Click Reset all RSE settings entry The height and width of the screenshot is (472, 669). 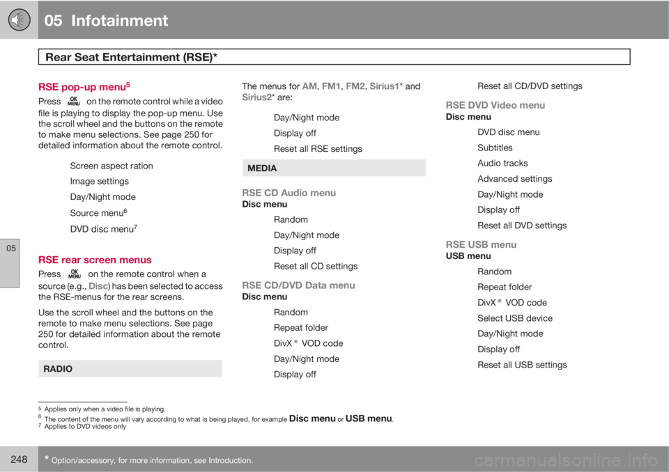coord(318,149)
